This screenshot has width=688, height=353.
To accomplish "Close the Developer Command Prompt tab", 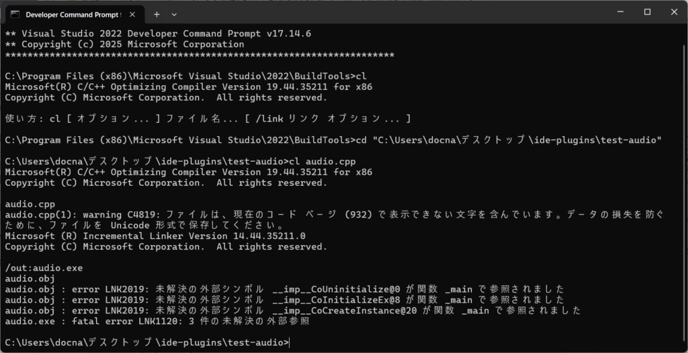I will pos(132,15).
